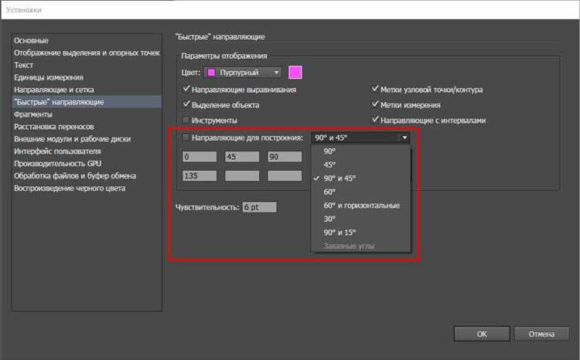Toggle Выделение объекта checkbox
This screenshot has width=580, height=360.
click(186, 104)
